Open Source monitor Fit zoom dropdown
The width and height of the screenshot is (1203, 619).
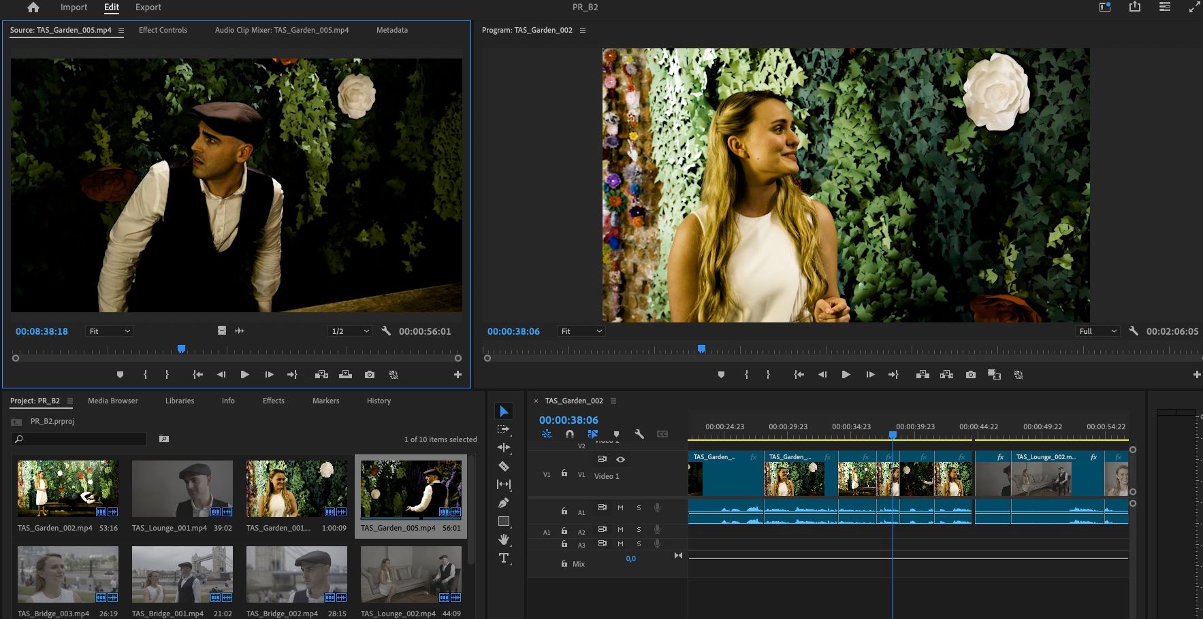pos(109,331)
